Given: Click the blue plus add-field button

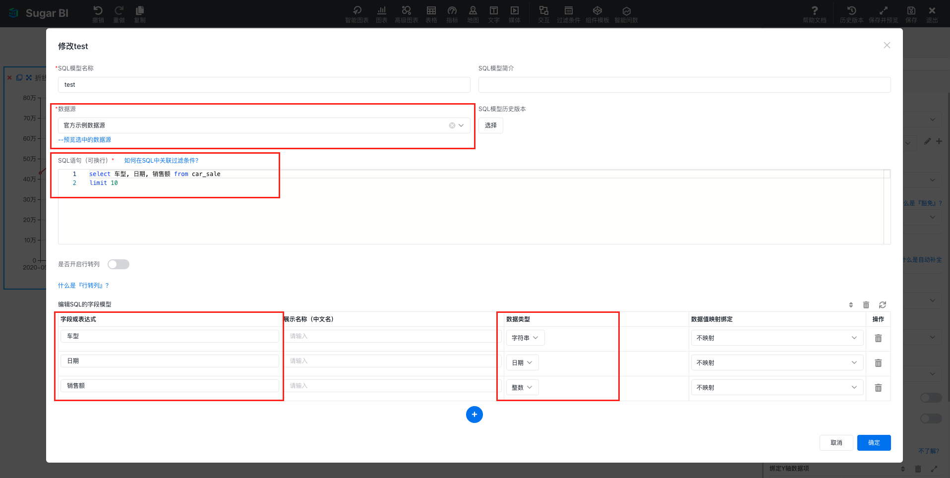Looking at the screenshot, I should [x=475, y=415].
